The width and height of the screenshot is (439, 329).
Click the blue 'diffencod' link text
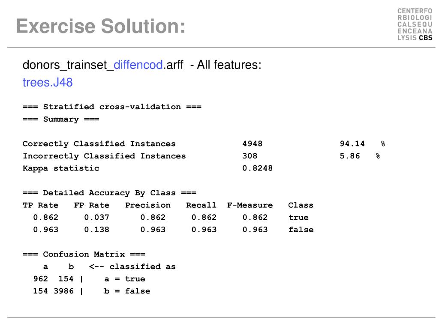click(x=138, y=65)
